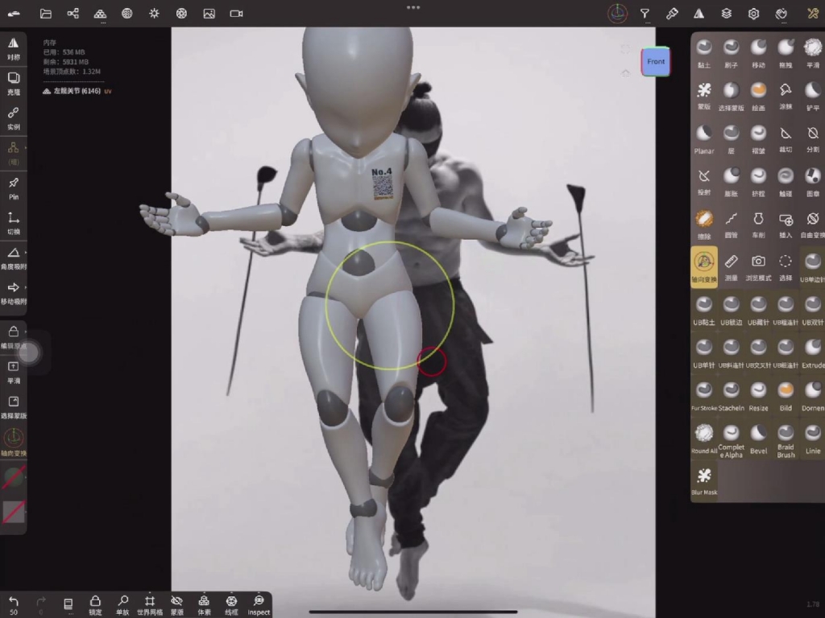The height and width of the screenshot is (618, 825).
Task: Open the lighting sun menu
Action: pos(154,14)
